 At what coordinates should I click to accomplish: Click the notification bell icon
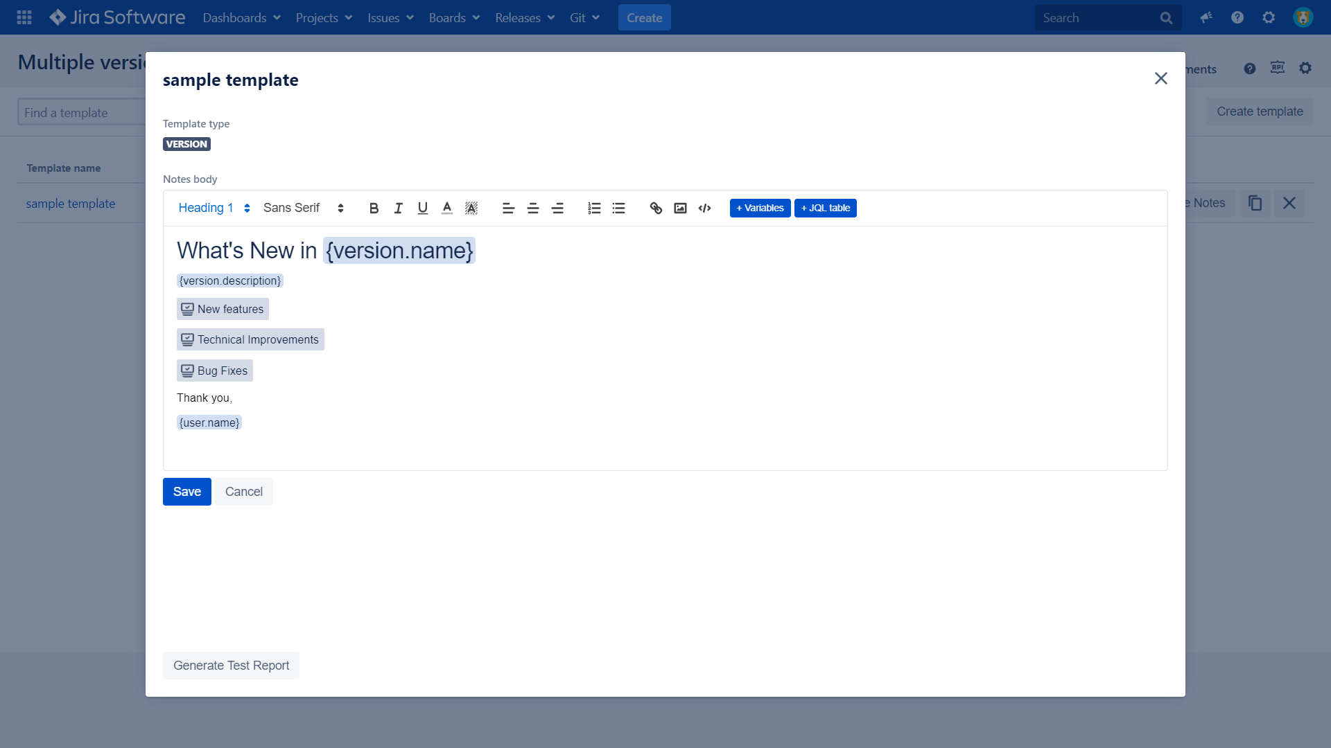(x=1206, y=17)
